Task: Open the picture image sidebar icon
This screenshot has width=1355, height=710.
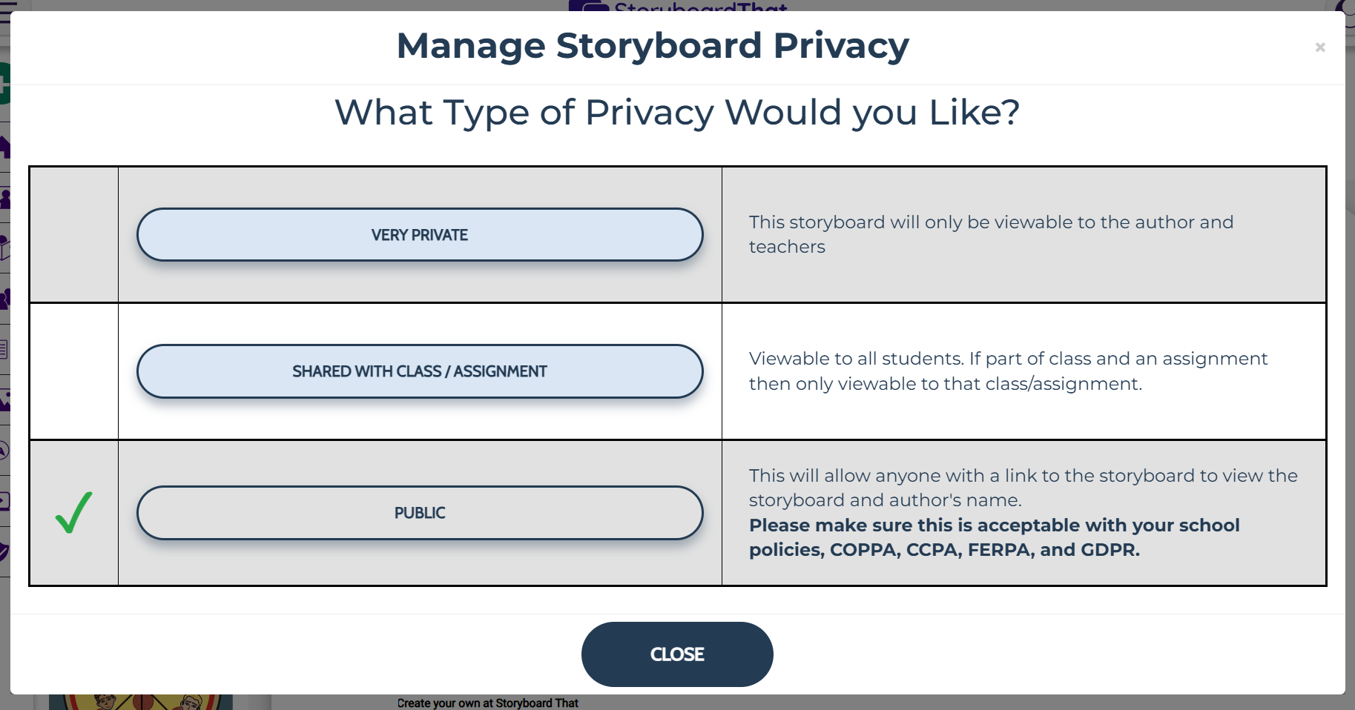Action: (x=4, y=400)
